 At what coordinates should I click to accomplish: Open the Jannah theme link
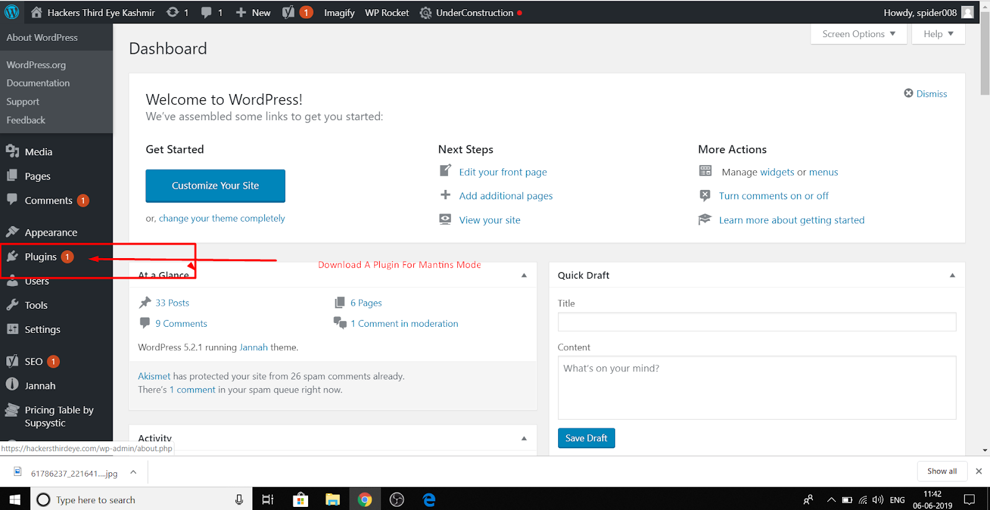254,347
